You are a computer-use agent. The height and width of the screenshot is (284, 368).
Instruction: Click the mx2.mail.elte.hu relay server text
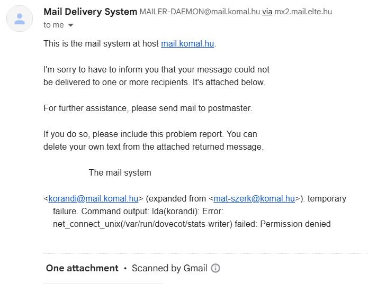(303, 12)
